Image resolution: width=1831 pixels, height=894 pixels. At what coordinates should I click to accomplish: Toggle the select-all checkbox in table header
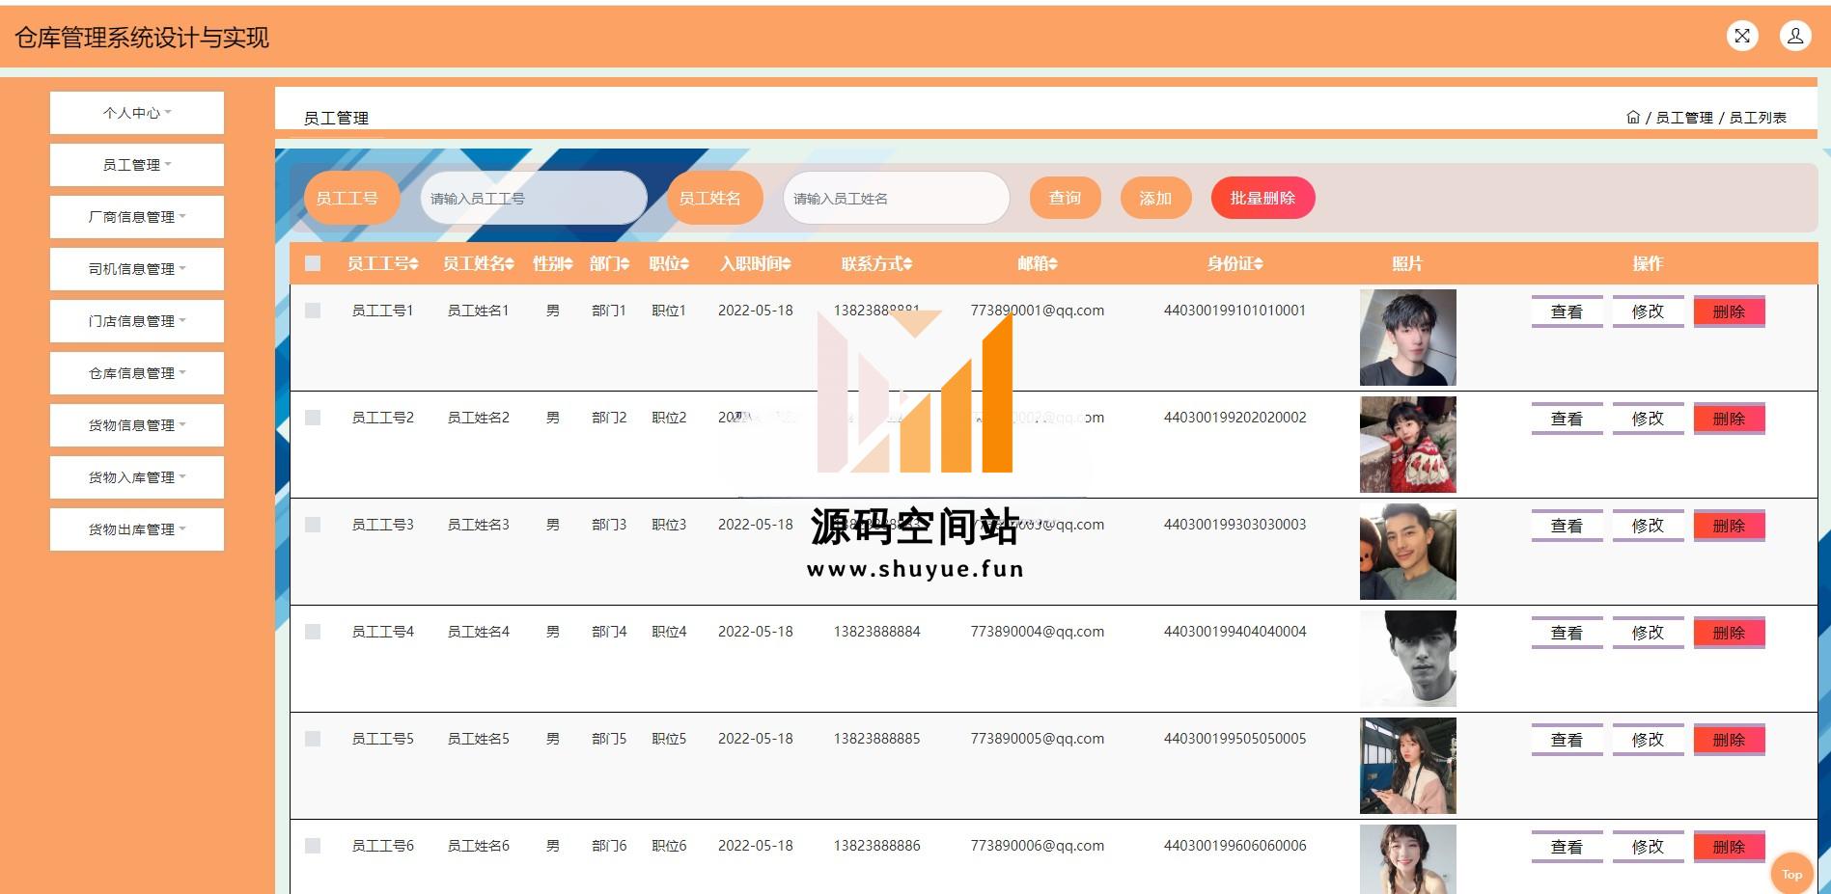[313, 263]
